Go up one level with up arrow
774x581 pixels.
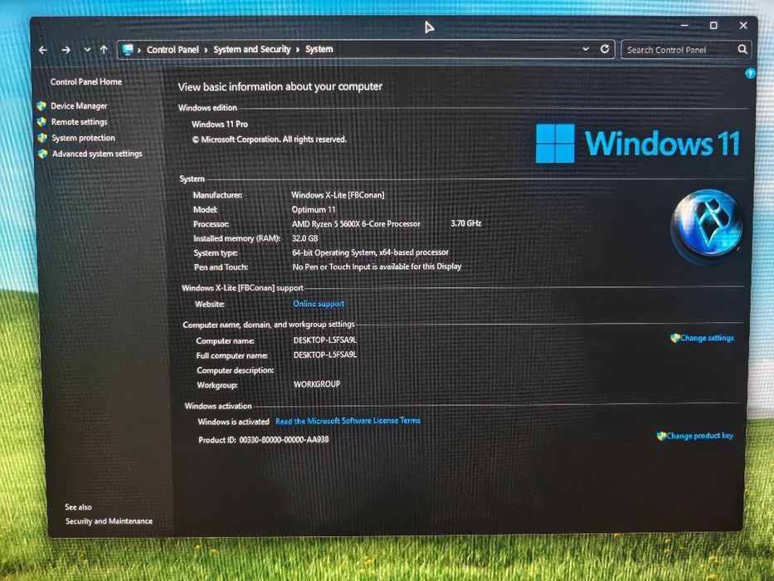pos(104,50)
